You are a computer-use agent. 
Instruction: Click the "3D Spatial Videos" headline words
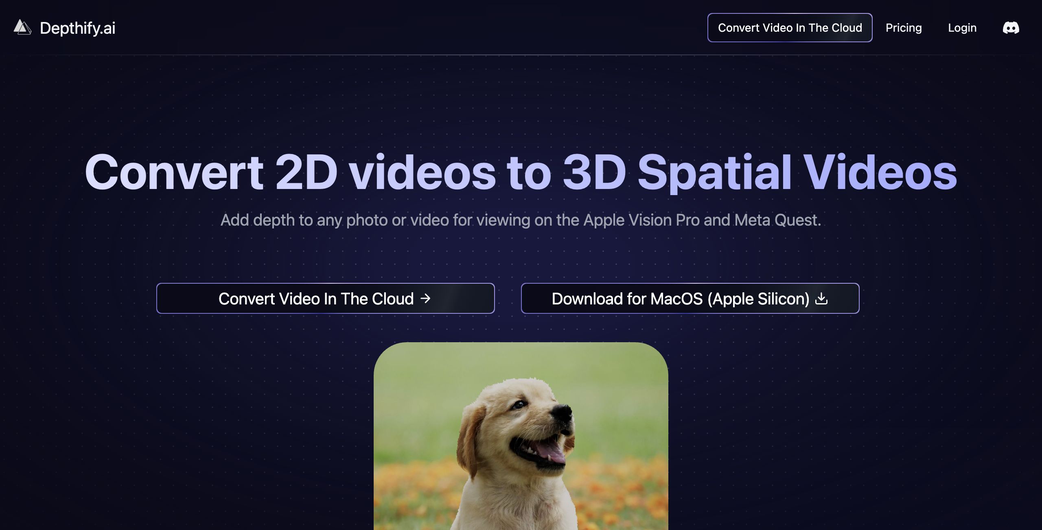click(x=760, y=172)
